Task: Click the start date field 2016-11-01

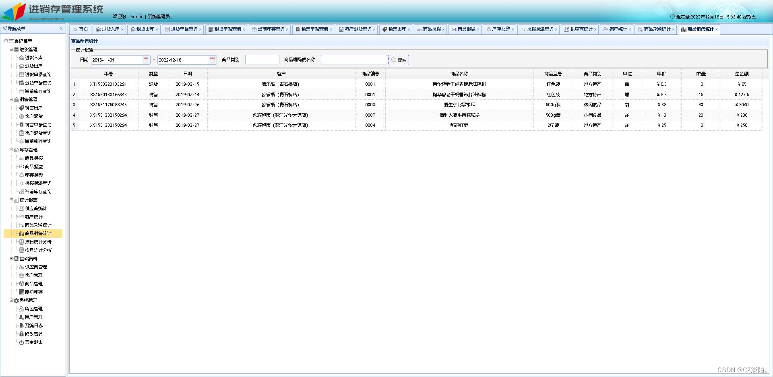Action: point(116,60)
